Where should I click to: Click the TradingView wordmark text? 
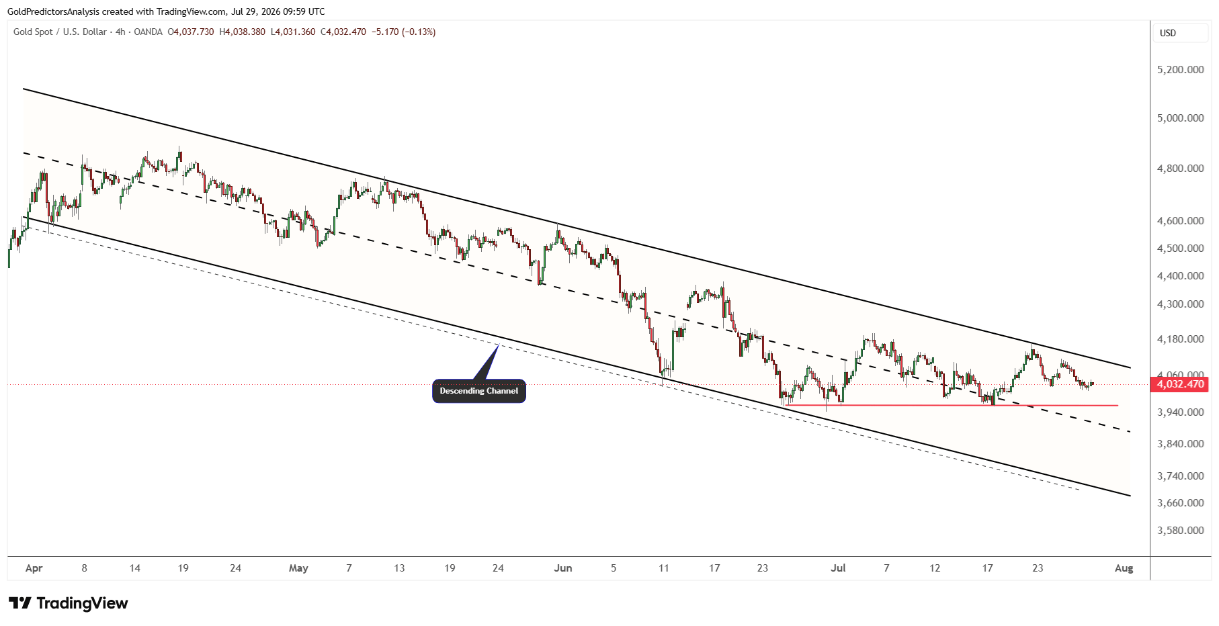click(82, 603)
